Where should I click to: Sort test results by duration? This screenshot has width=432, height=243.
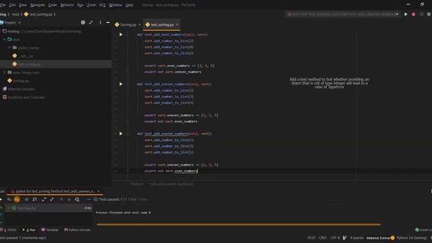tap(34, 199)
